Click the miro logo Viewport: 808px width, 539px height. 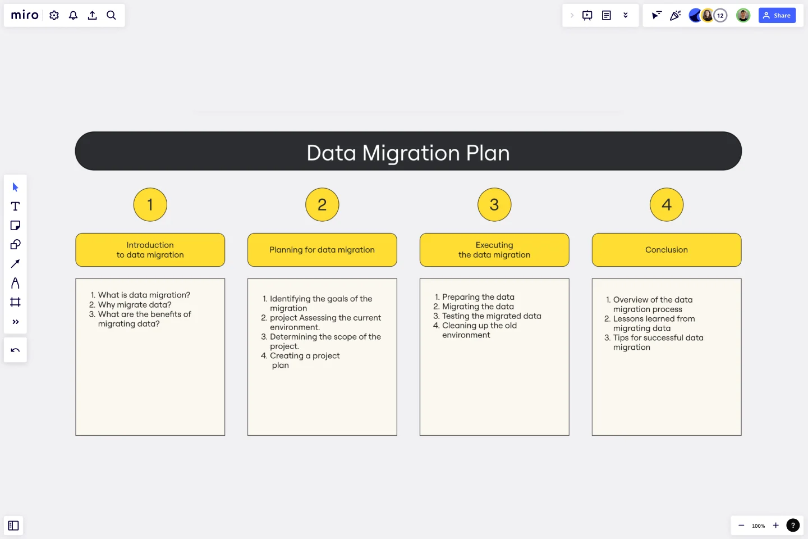pyautogui.click(x=25, y=15)
